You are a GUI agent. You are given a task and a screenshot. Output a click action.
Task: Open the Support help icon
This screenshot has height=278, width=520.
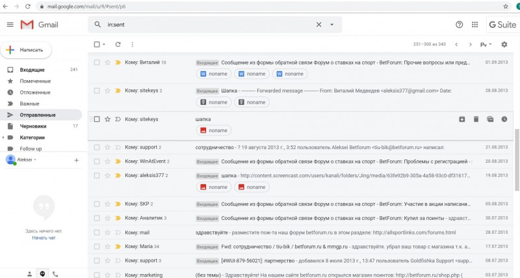point(459,25)
